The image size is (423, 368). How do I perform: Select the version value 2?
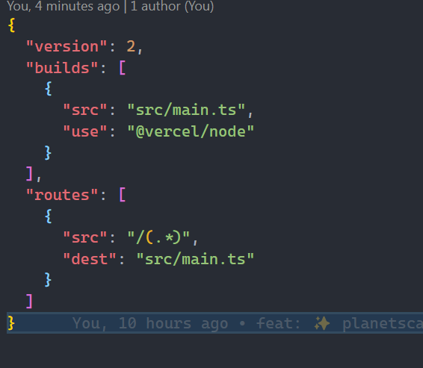[131, 46]
